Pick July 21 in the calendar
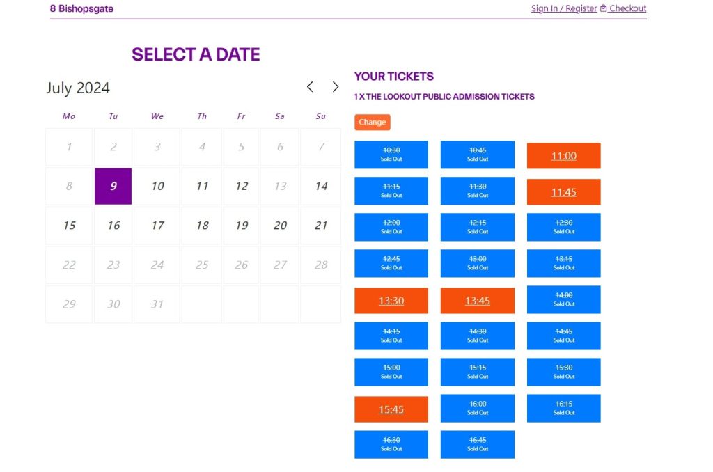The height and width of the screenshot is (472, 713). click(x=321, y=226)
